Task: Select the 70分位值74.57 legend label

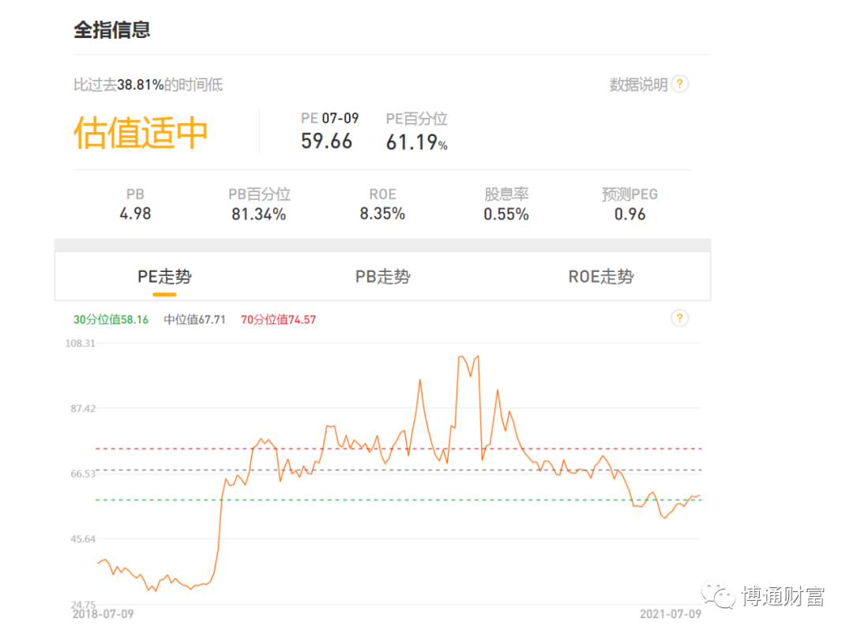Action: (279, 319)
